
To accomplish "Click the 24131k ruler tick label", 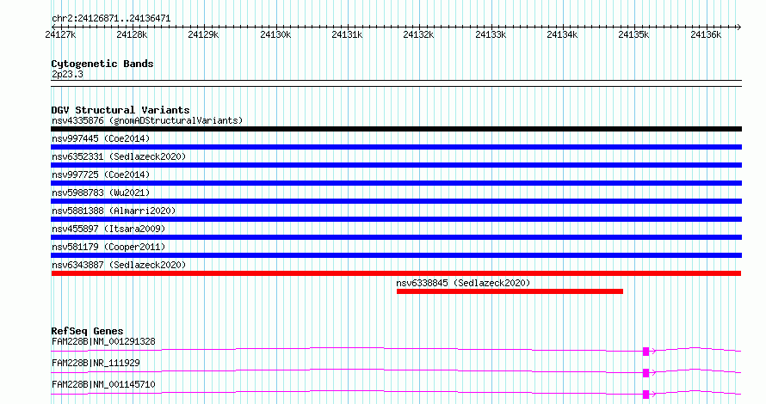I will tap(347, 34).
